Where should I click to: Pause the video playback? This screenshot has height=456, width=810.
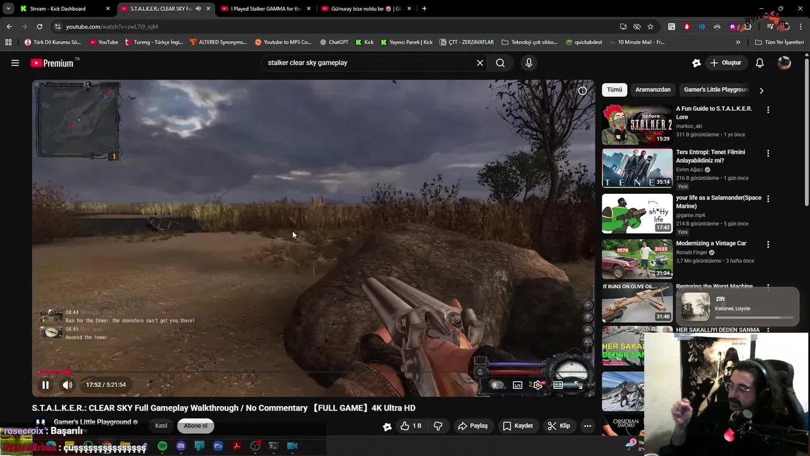[46, 384]
